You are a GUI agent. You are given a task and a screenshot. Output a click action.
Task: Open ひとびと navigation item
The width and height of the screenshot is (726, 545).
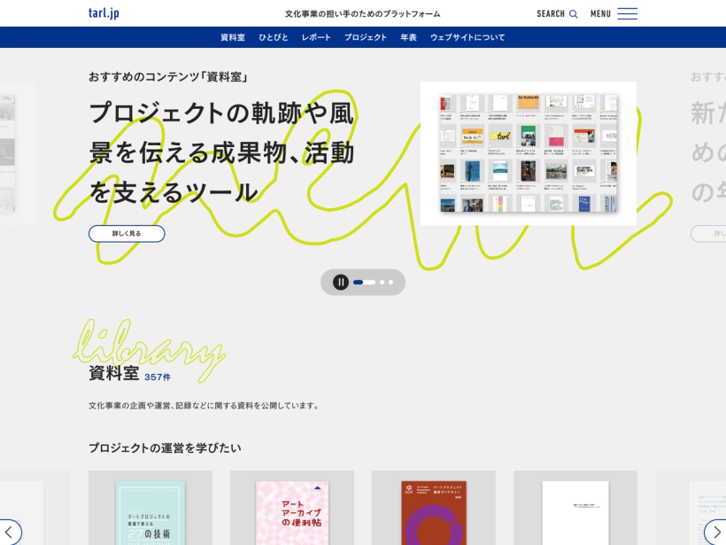274,37
